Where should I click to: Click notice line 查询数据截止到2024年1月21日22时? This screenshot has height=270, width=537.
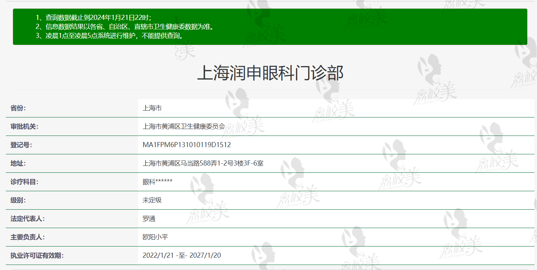93,17
